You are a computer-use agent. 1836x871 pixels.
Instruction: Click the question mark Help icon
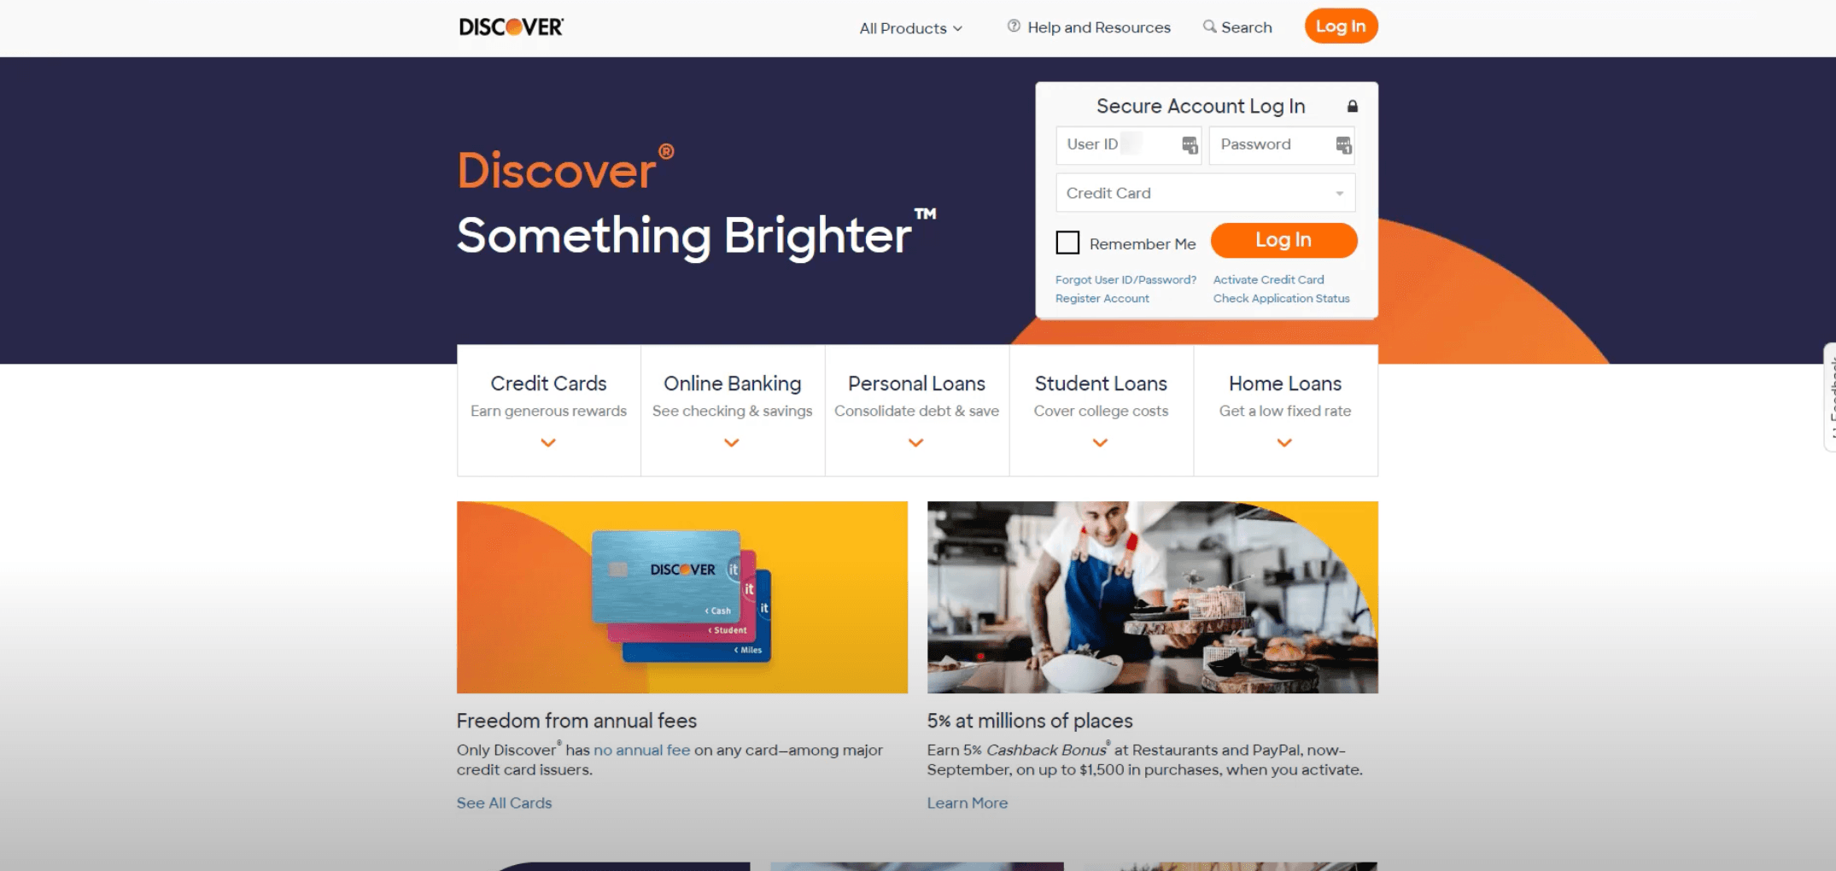(x=1014, y=26)
